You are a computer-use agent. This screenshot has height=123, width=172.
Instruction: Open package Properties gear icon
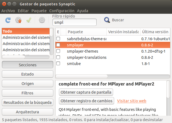pos(42,20)
